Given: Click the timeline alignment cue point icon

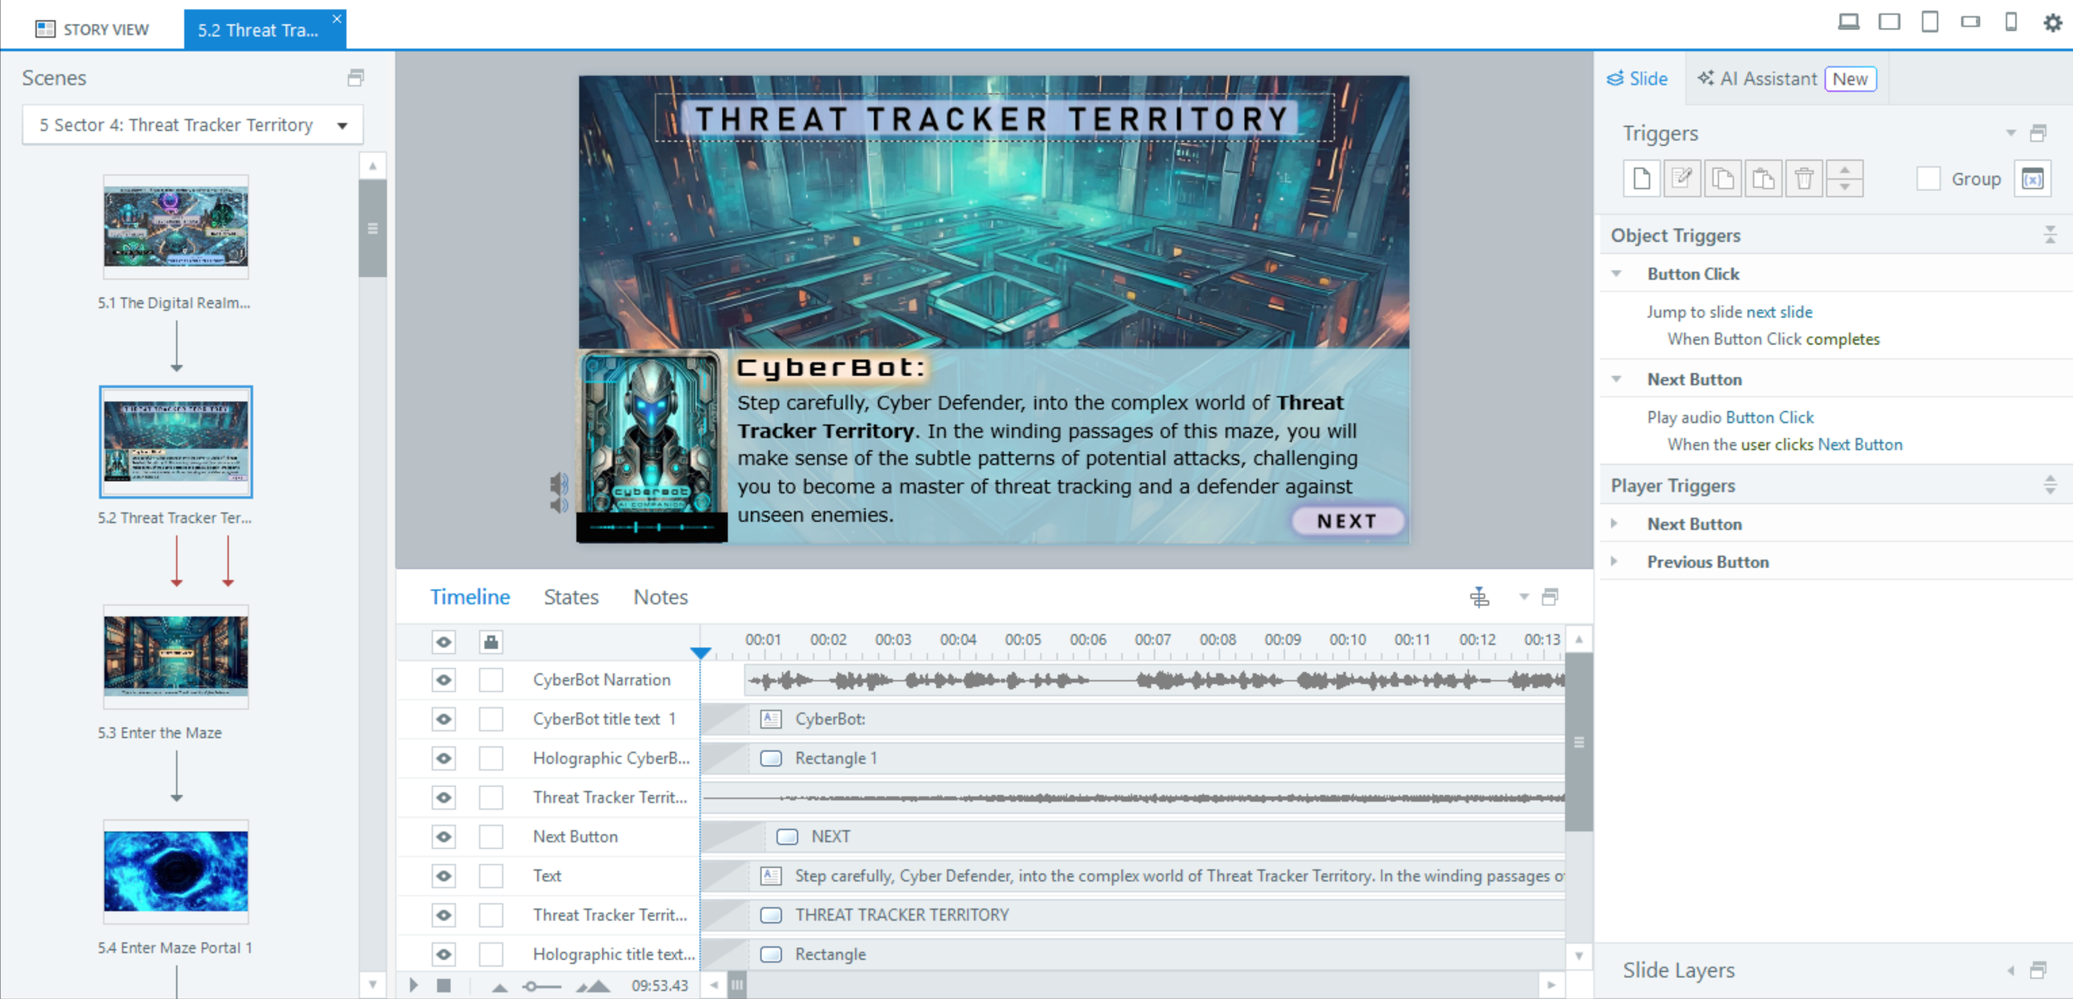Looking at the screenshot, I should [x=1479, y=597].
